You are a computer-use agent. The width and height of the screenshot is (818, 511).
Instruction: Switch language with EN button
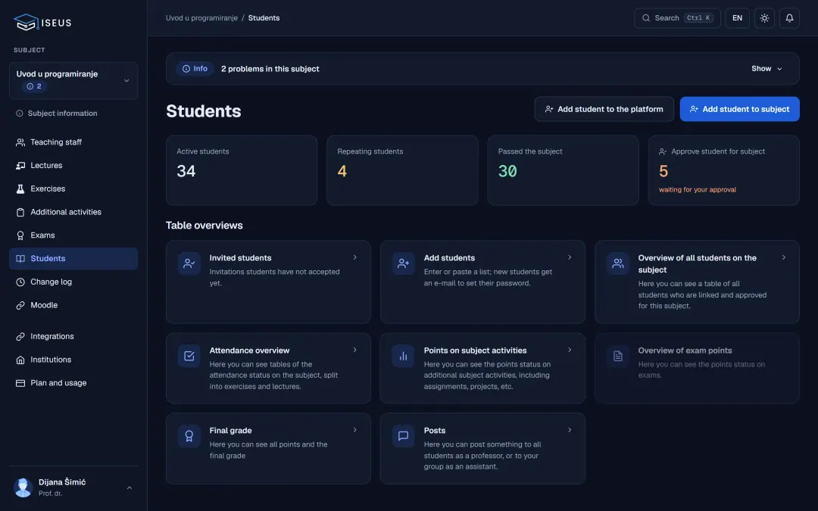point(737,17)
